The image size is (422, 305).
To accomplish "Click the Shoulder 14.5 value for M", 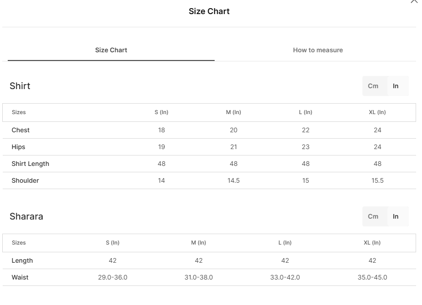I will (233, 180).
